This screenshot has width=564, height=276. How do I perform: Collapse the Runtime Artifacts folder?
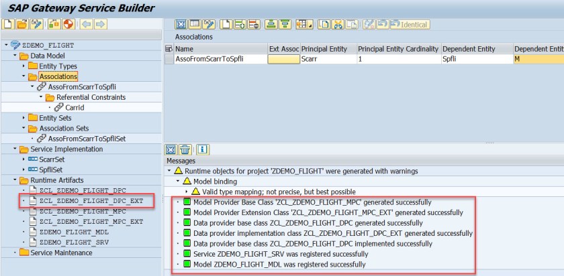coord(15,180)
